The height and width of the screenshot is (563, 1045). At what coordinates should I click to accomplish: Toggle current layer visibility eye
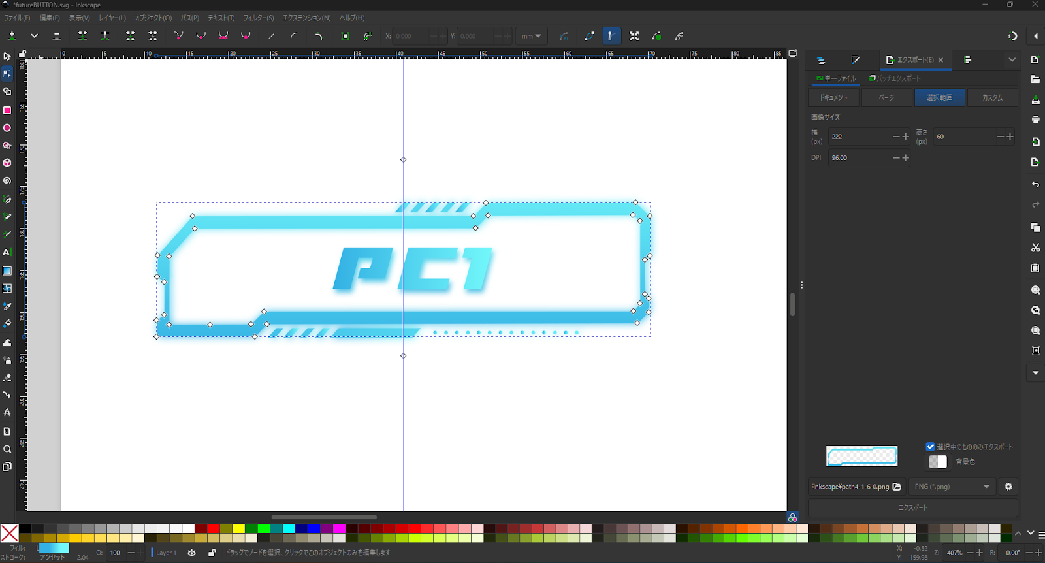191,553
